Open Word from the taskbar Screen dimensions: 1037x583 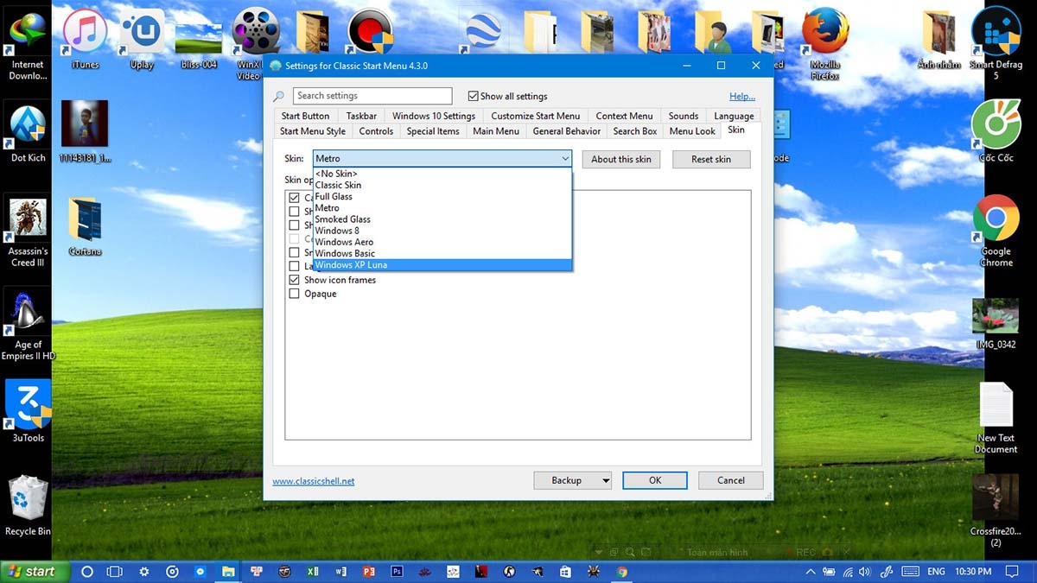(x=340, y=572)
